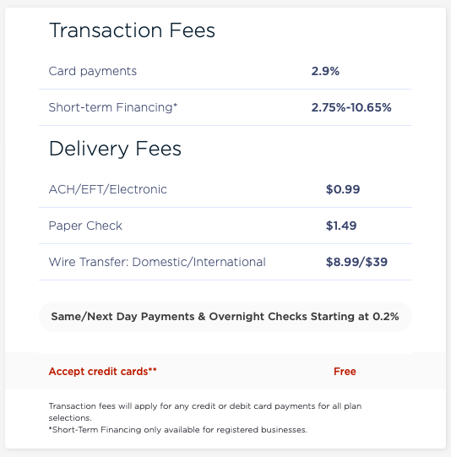Click the double asterisk after credit cards

(152, 369)
